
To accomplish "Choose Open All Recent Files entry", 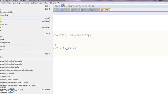I will 26,93.
